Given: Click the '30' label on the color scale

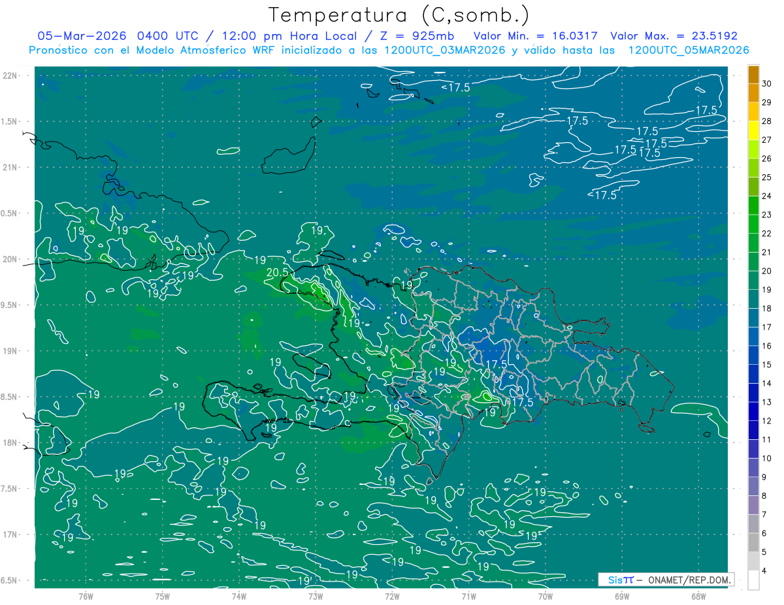Looking at the screenshot, I should point(767,84).
